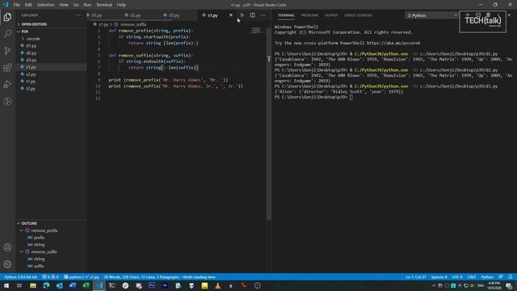517x291 pixels.
Task: Open Excel from the taskbar
Action: click(86, 285)
